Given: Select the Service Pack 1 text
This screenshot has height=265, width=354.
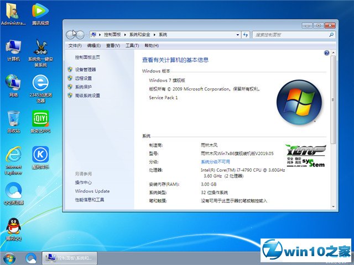Looking at the screenshot, I should pyautogui.click(x=163, y=98).
